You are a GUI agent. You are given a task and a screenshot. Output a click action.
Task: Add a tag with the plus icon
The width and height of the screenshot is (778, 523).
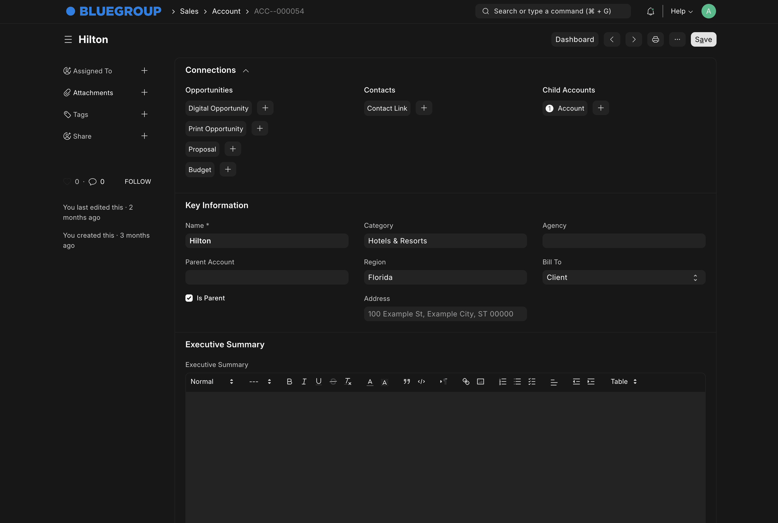coord(144,114)
